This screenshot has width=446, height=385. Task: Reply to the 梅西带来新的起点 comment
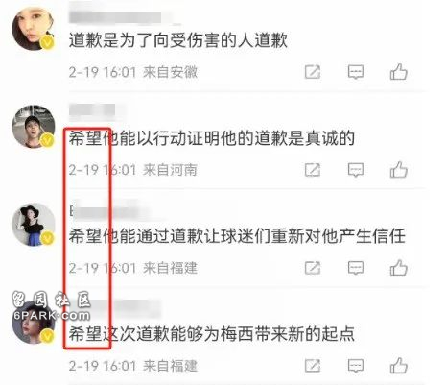[356, 366]
